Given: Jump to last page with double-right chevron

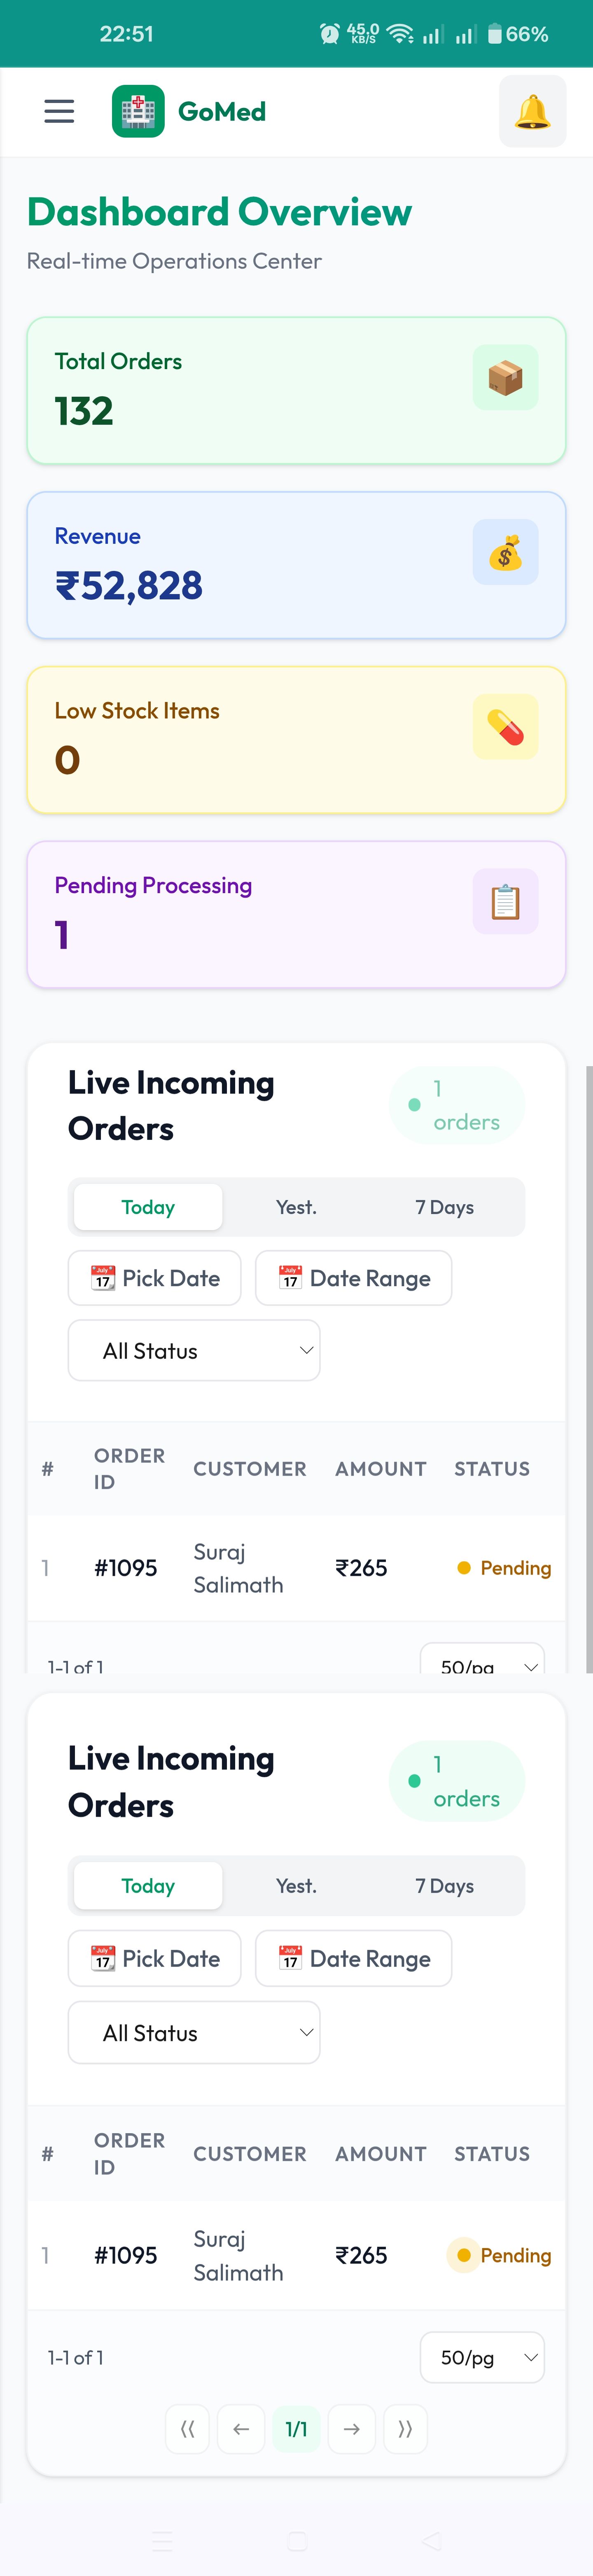Looking at the screenshot, I should coord(405,2429).
